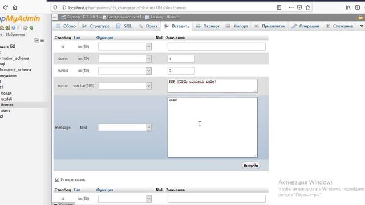The width and height of the screenshot is (365, 205).
Task: Open navigation panel settings gear icon
Action: click(x=25, y=28)
